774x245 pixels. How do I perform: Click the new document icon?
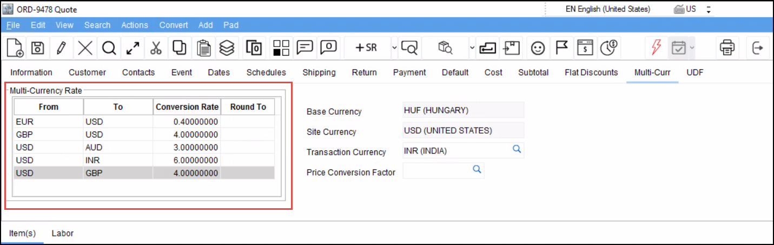tap(15, 48)
